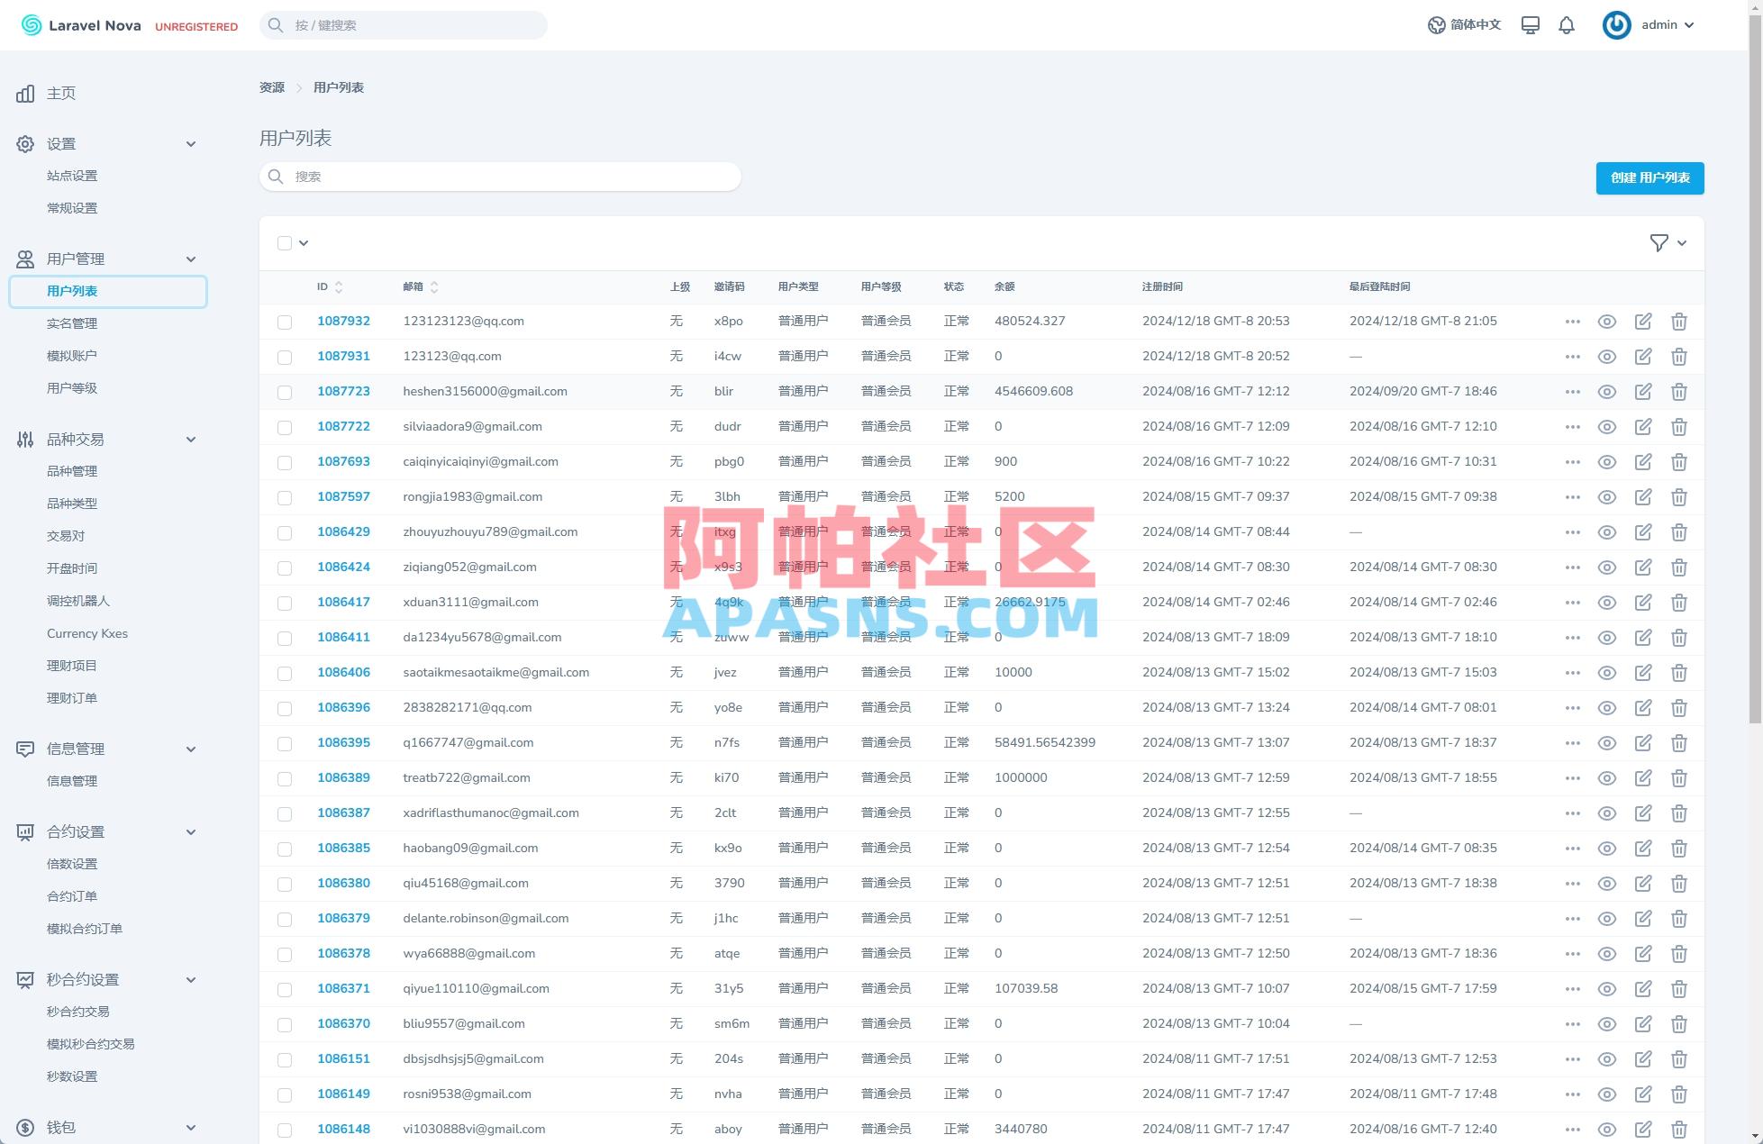Image resolution: width=1763 pixels, height=1144 pixels.
Task: Edit user 1087723 using the pencil icon
Action: [x=1643, y=391]
